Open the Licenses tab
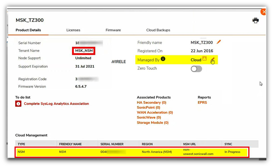 pyautogui.click(x=73, y=30)
